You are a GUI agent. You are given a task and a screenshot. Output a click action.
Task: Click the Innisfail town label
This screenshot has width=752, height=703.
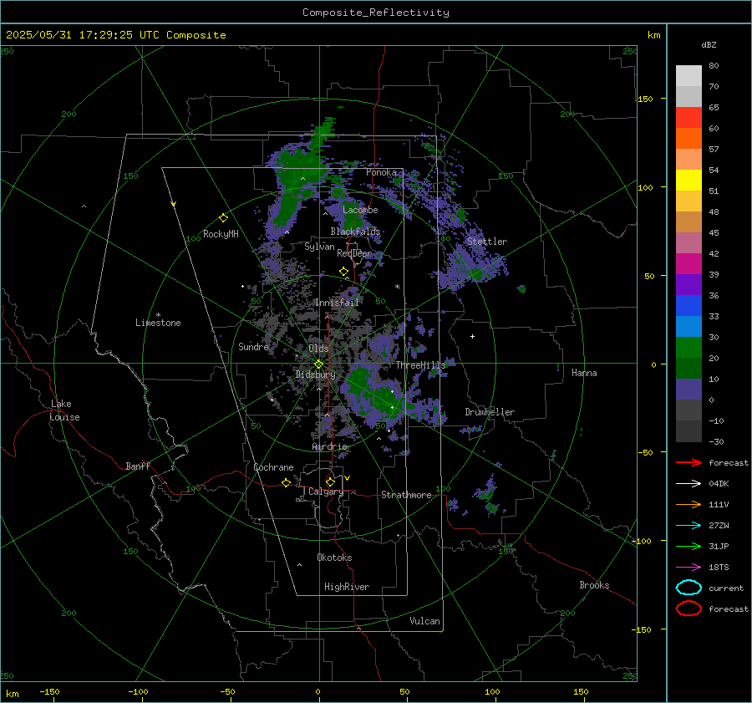point(337,303)
